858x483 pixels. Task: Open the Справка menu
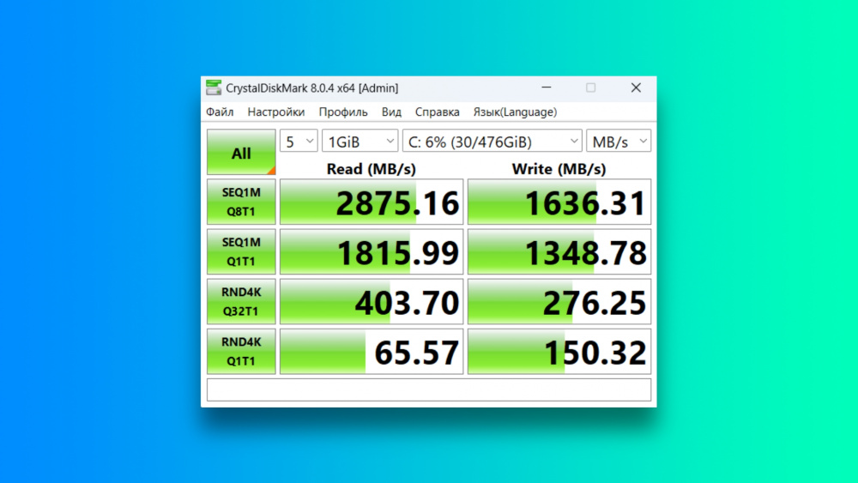pyautogui.click(x=438, y=112)
